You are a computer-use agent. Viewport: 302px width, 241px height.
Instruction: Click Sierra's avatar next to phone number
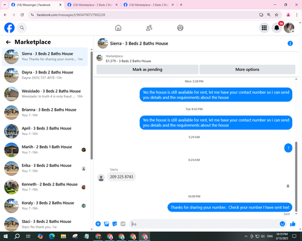click(x=101, y=178)
